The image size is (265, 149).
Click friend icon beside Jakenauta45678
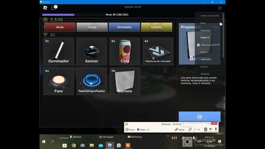(x=198, y=45)
